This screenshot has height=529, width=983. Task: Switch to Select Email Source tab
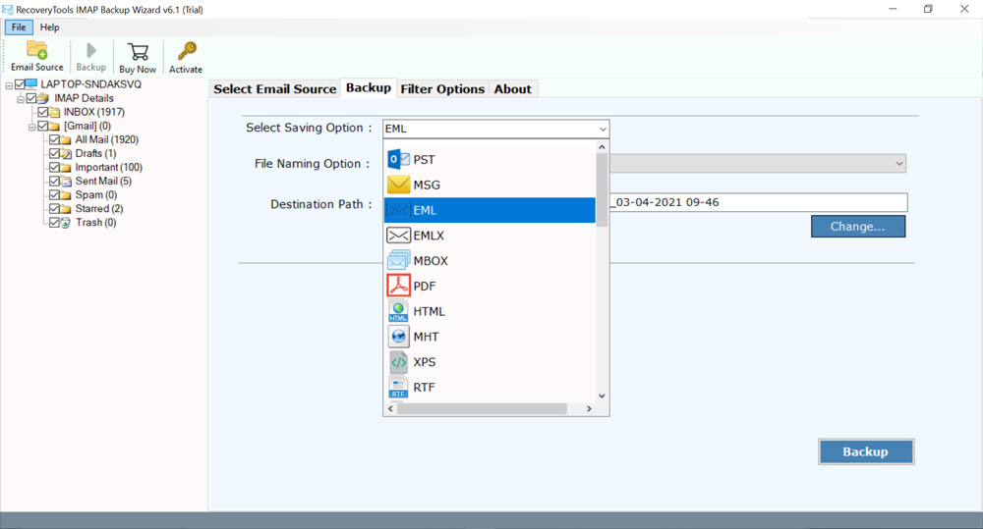tap(274, 89)
